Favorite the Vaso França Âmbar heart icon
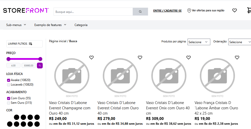The width and height of the screenshot is (251, 129). tap(237, 57)
